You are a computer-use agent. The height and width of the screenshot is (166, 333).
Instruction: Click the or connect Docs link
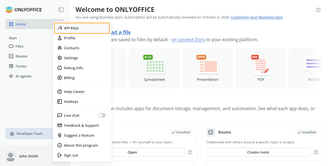pos(188,40)
